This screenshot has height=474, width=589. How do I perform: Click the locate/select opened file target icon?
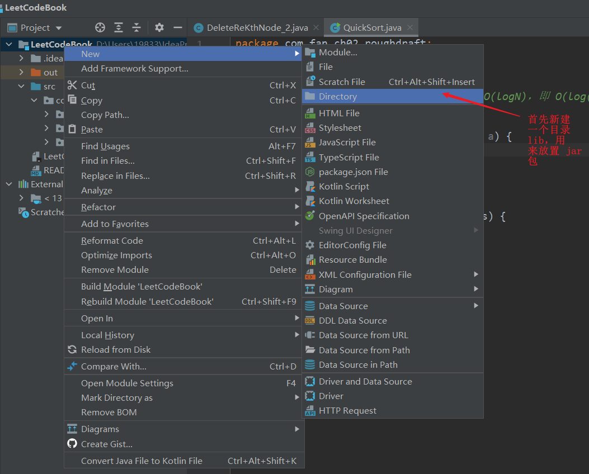coord(100,27)
